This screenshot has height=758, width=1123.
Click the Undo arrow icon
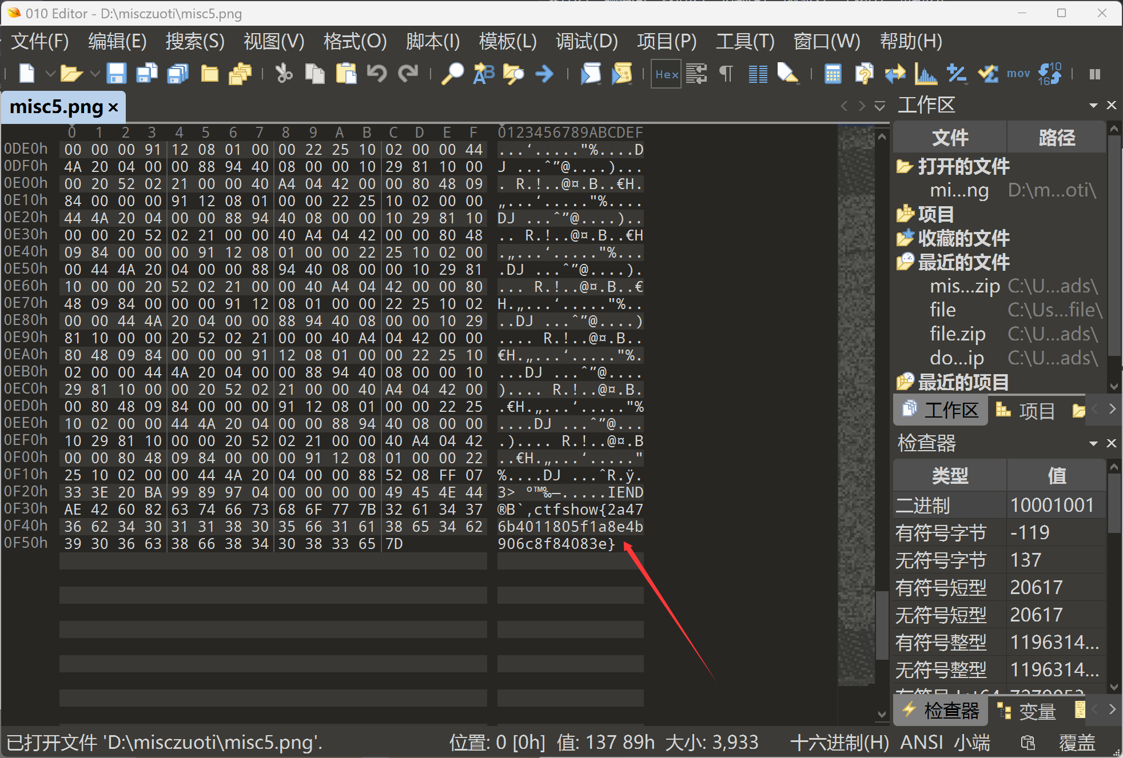[x=377, y=74]
